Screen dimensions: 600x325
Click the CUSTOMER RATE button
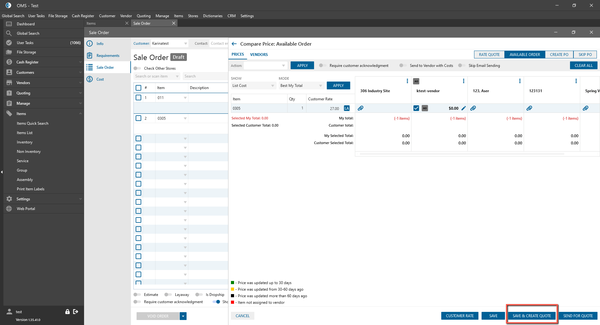(x=460, y=316)
